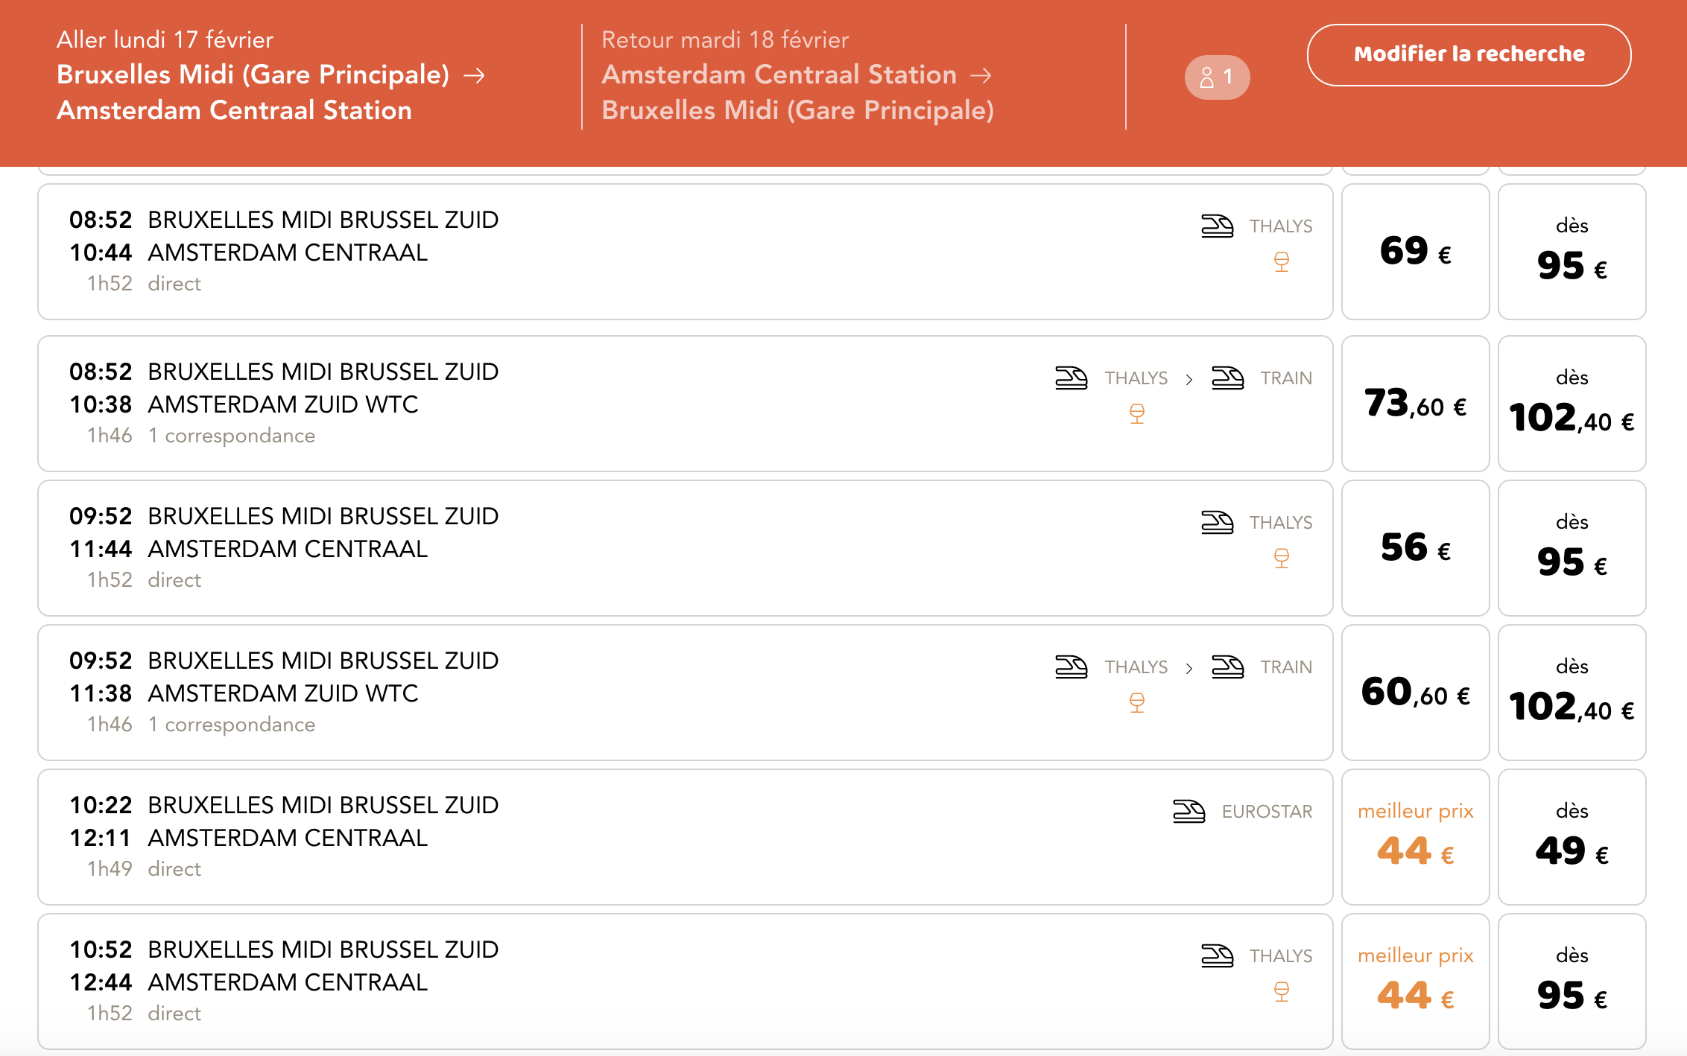The width and height of the screenshot is (1687, 1056).
Task: Select the 56 € fare for 09:52
Action: [1415, 547]
